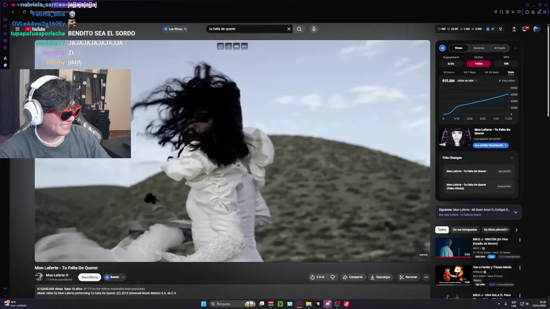Open the notifications bell
Image resolution: width=550 pixels, height=309 pixels.
pos(525,29)
